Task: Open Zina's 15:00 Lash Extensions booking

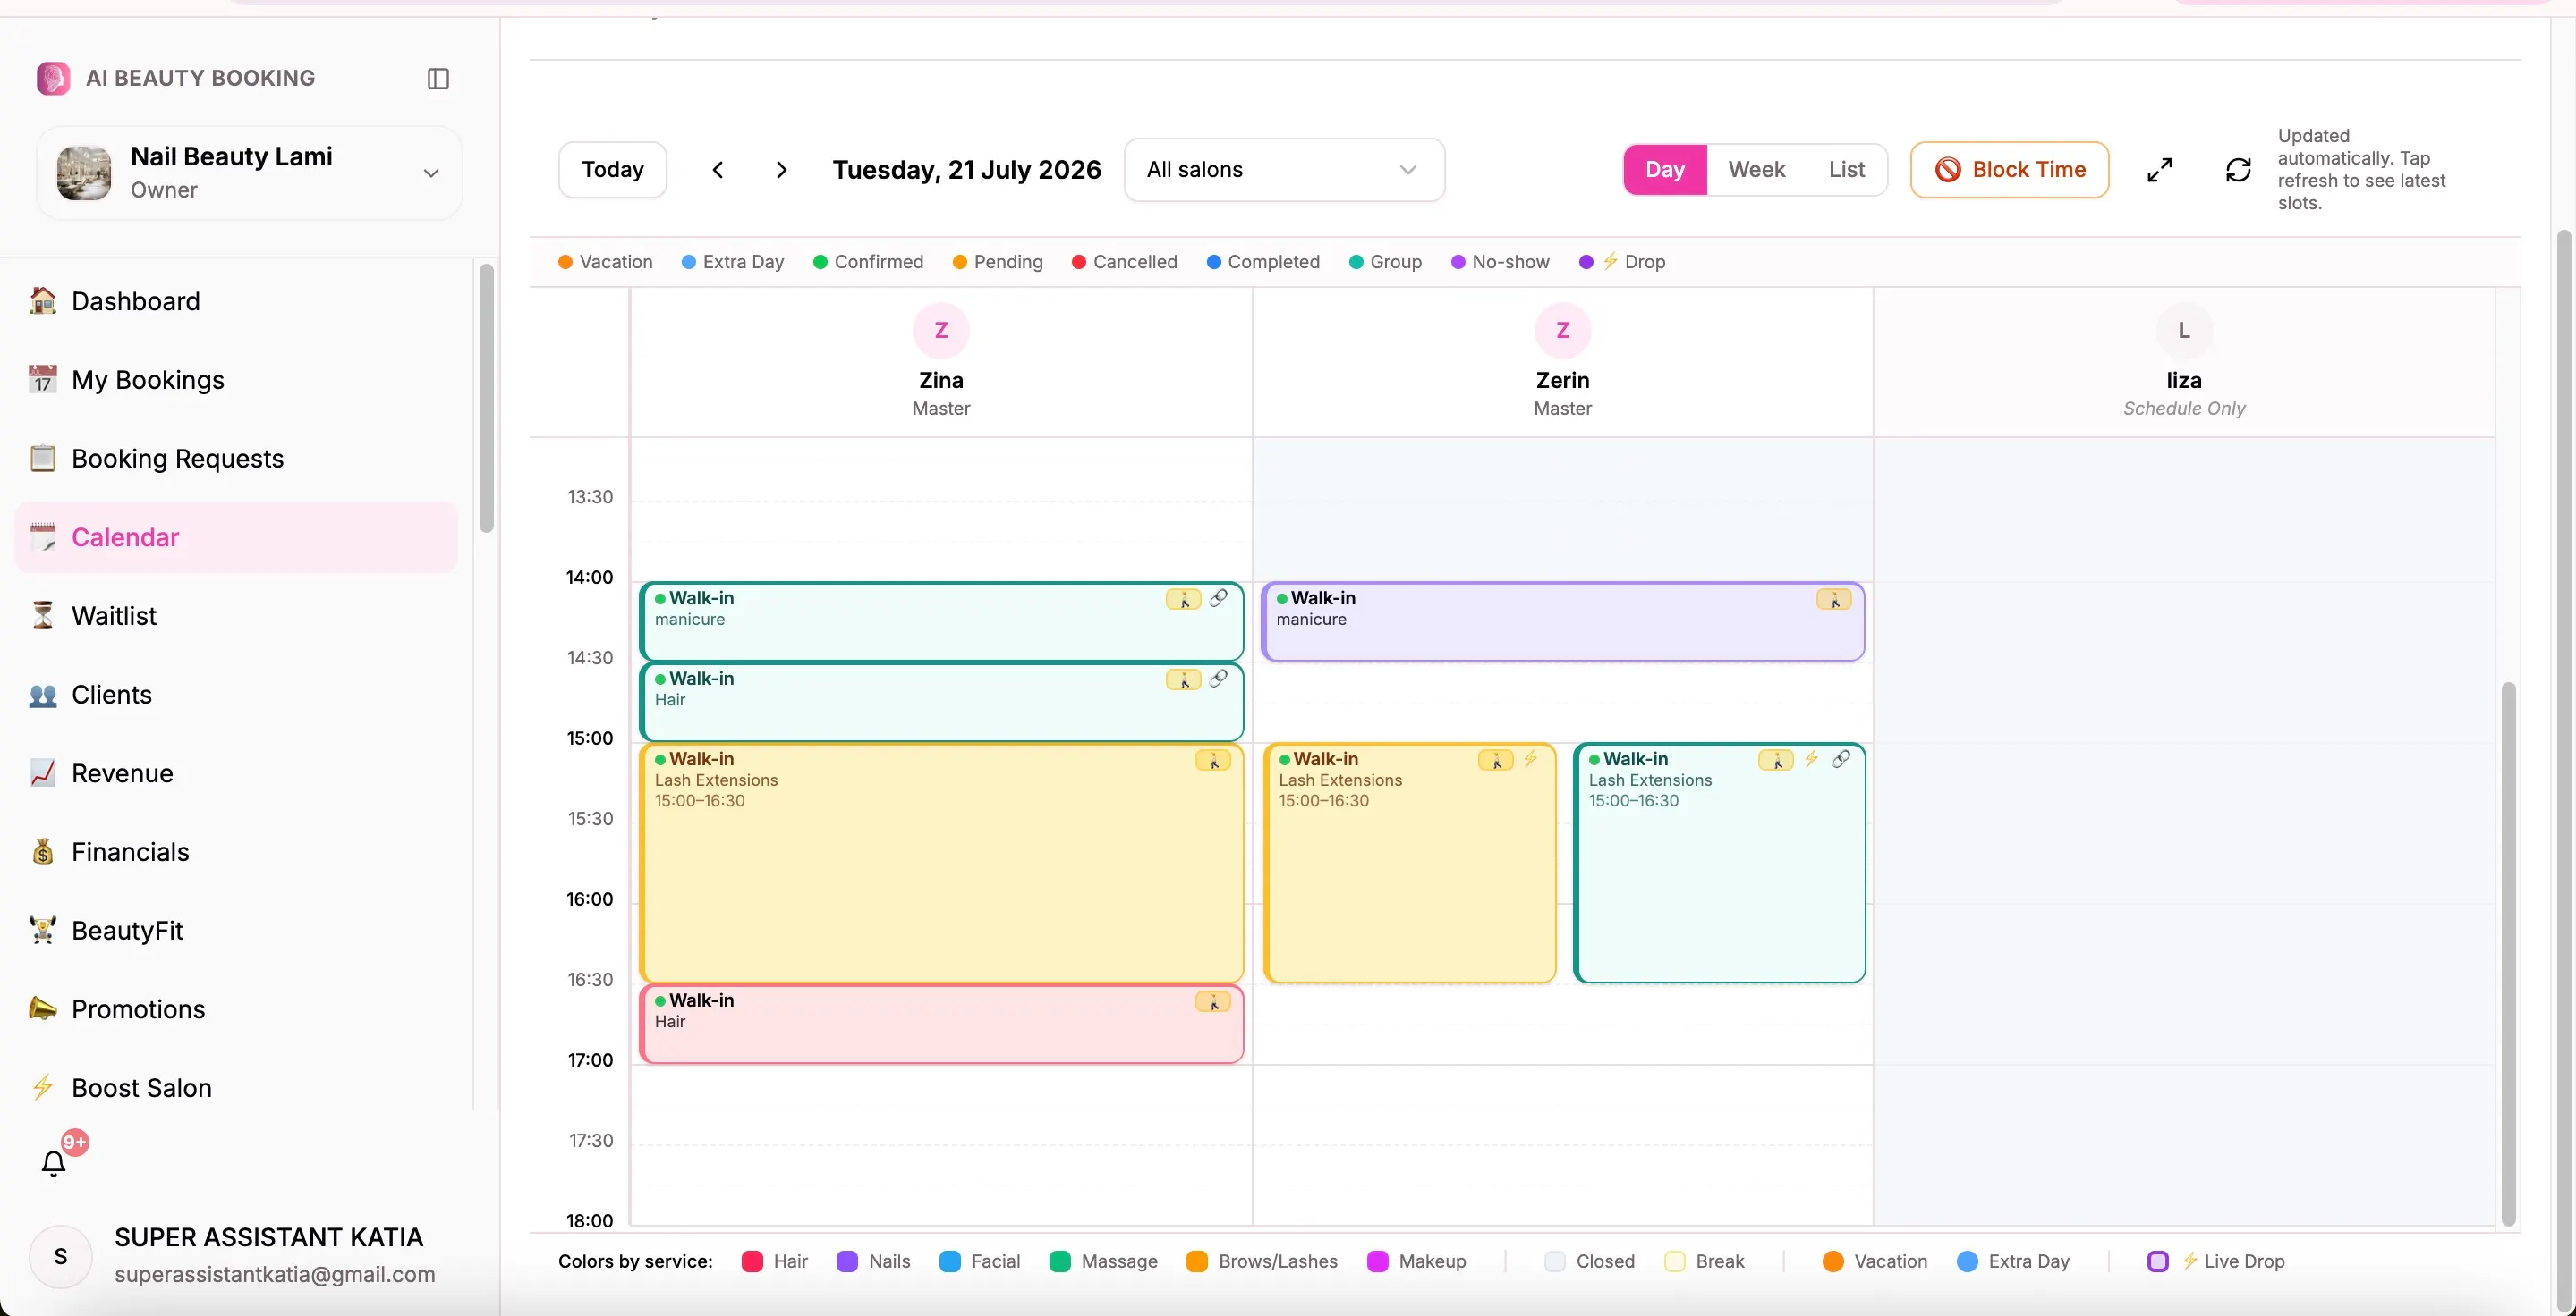Action: [941, 864]
